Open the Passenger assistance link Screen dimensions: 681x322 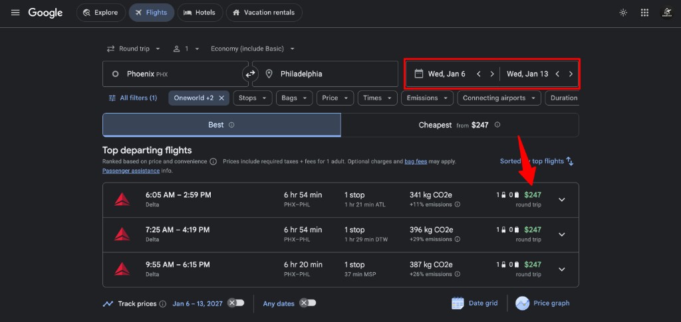pos(131,171)
